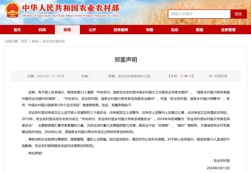Image resolution: width=251 pixels, height=173 pixels.
Task: Click the 搜索 search button
Action: click(x=238, y=14)
